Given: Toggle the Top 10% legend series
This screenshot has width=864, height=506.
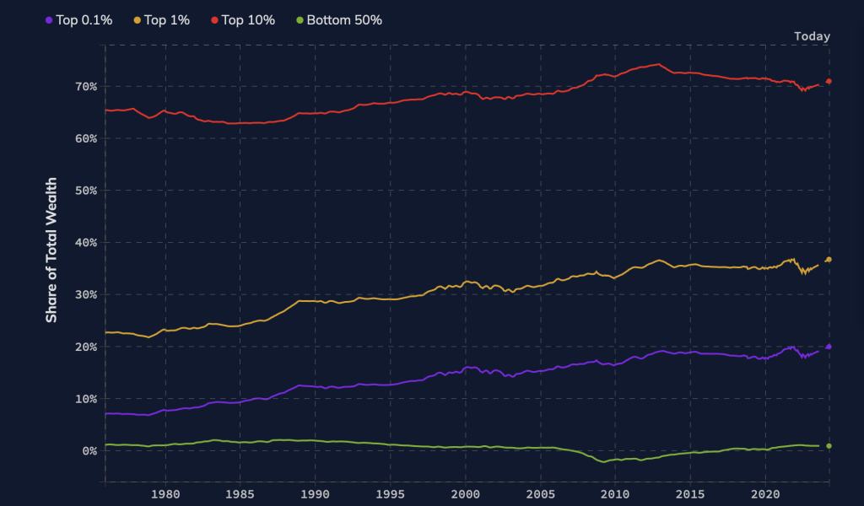Looking at the screenshot, I should (x=243, y=20).
